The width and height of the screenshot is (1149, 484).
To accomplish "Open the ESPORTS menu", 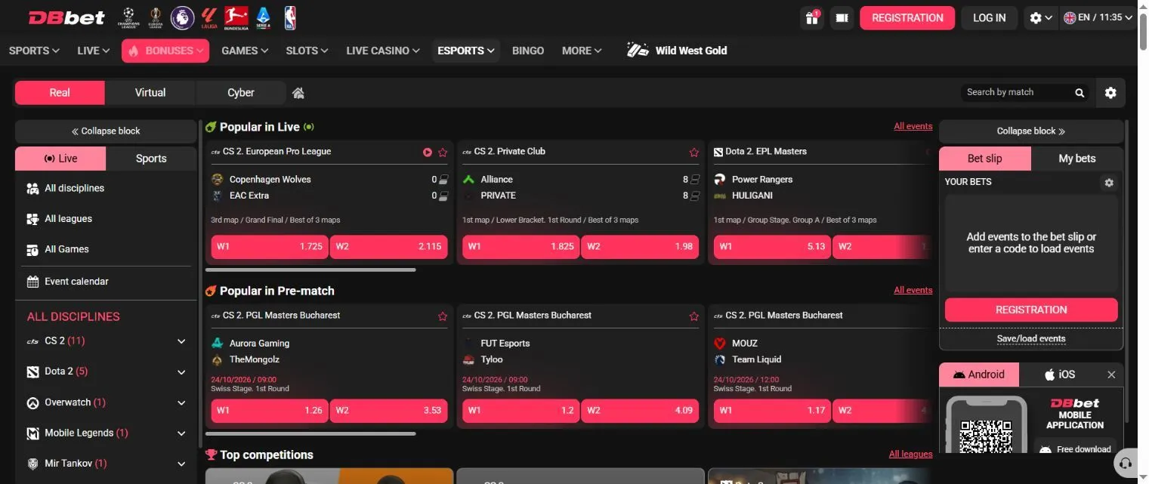I will tap(466, 51).
